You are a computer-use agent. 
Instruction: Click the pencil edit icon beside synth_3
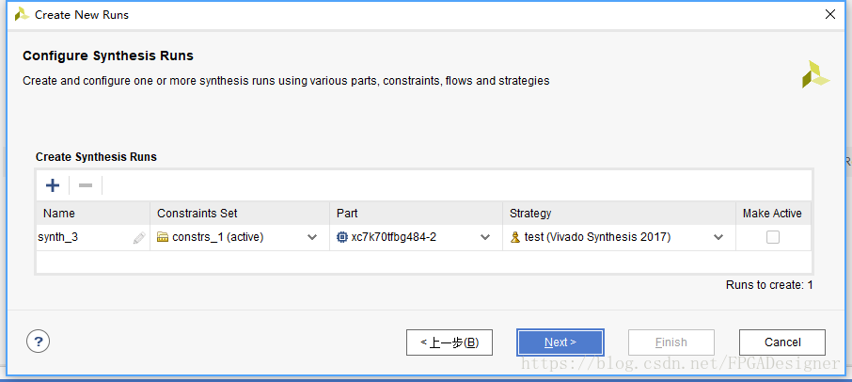tap(139, 238)
